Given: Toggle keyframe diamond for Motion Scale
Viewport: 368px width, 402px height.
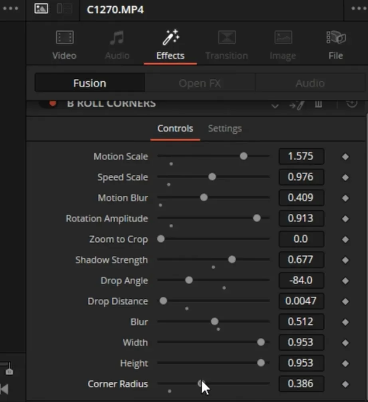Looking at the screenshot, I should pyautogui.click(x=345, y=157).
